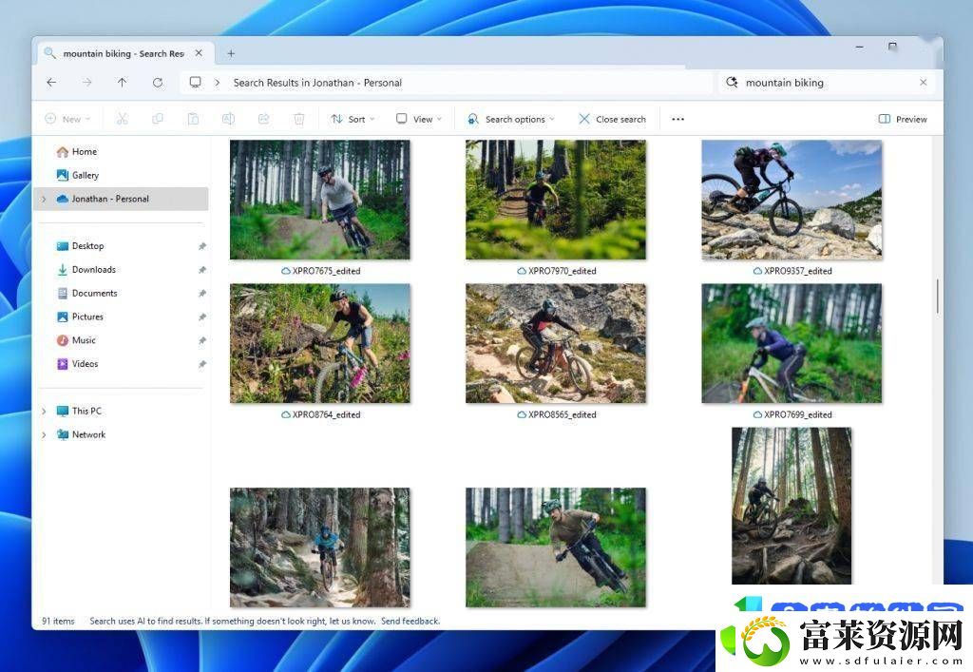The image size is (973, 672).
Task: Click the Delete trash icon
Action: [299, 119]
